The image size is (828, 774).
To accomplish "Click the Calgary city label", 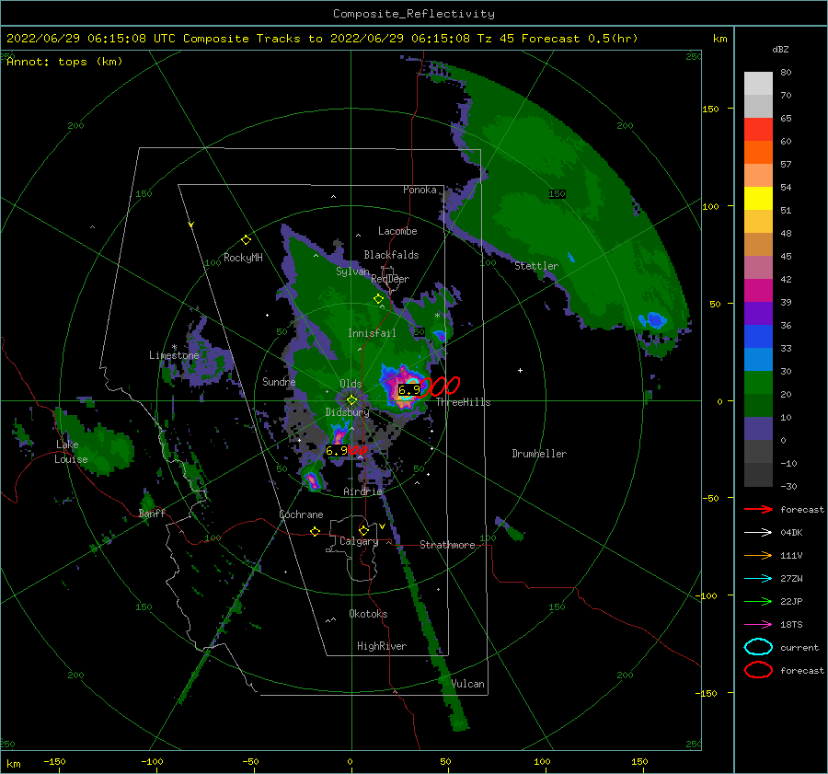I will pos(359,541).
